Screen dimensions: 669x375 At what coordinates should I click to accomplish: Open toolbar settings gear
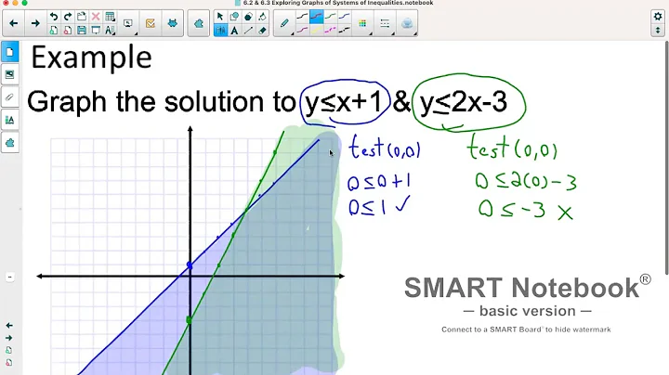pos(658,17)
